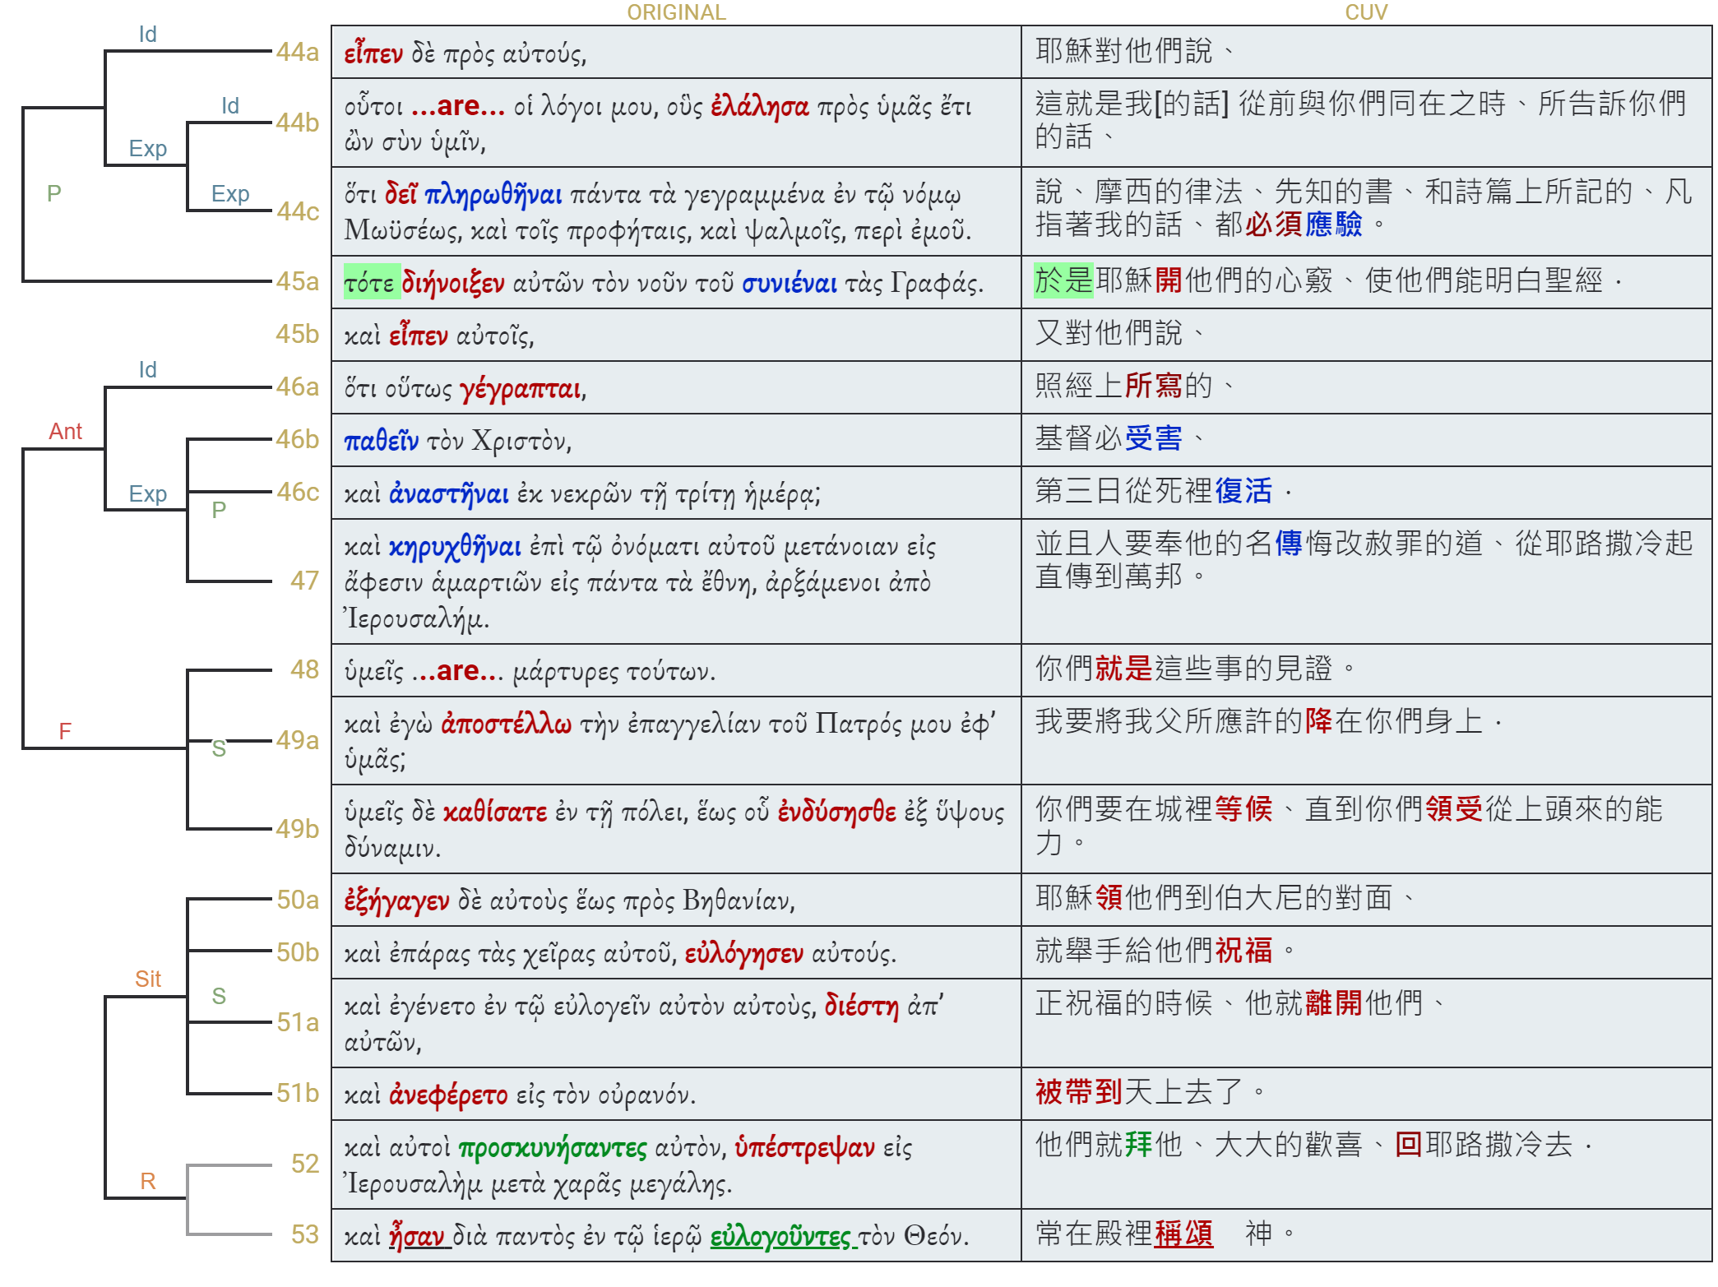Screen dimensions: 1718x1287
Task: Click the blue Greek word κηρυχθῆναι
Action: click(455, 547)
